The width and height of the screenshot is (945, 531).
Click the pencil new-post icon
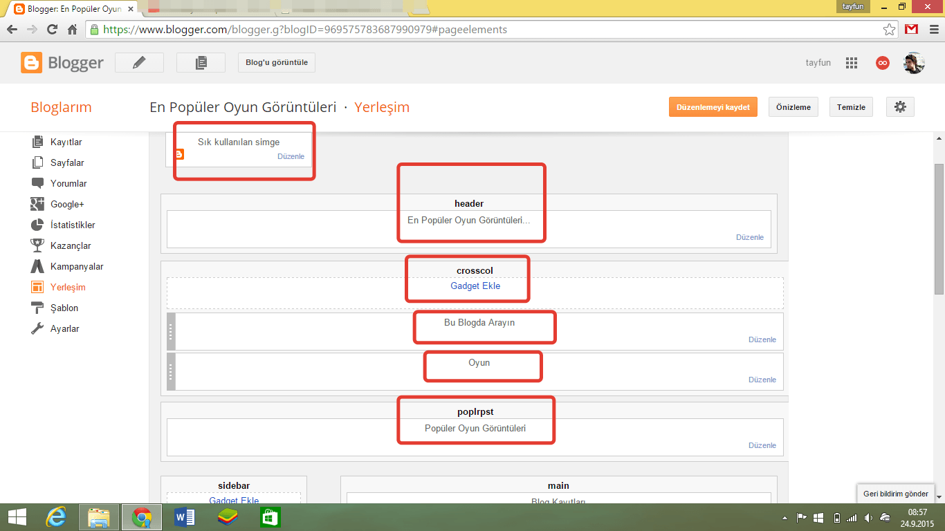pyautogui.click(x=139, y=63)
